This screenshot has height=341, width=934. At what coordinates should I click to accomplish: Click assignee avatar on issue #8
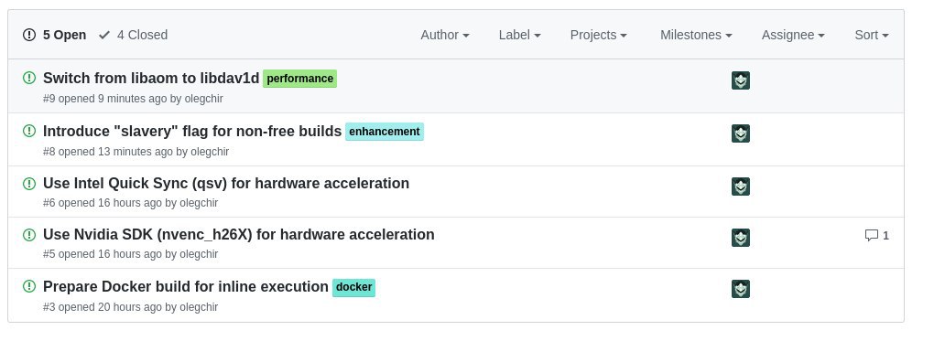click(x=741, y=133)
